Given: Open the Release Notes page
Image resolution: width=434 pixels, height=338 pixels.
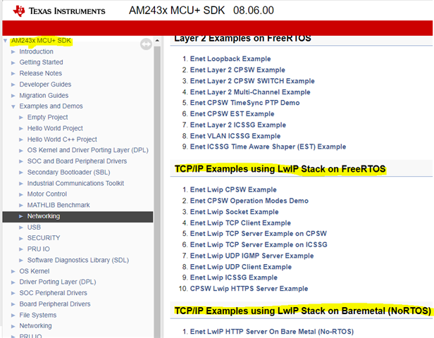Looking at the screenshot, I should pyautogui.click(x=41, y=73).
